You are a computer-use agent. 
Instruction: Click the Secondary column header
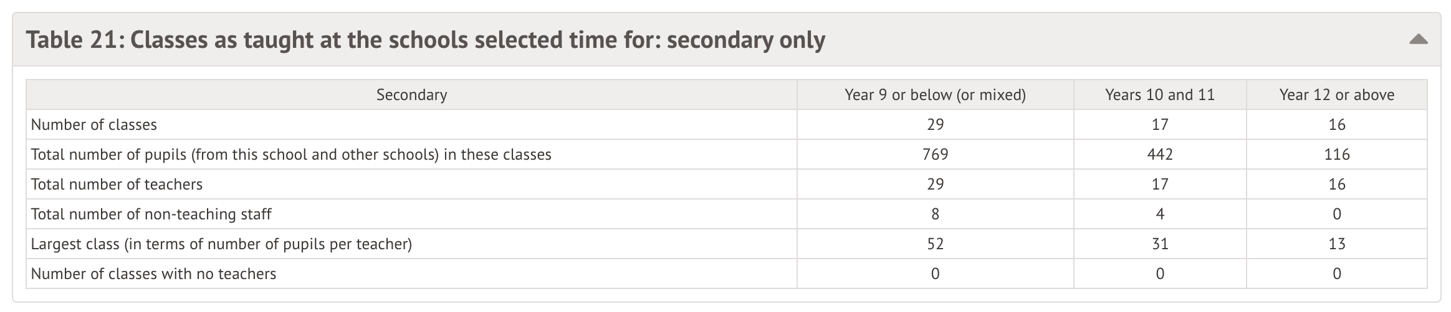(411, 95)
